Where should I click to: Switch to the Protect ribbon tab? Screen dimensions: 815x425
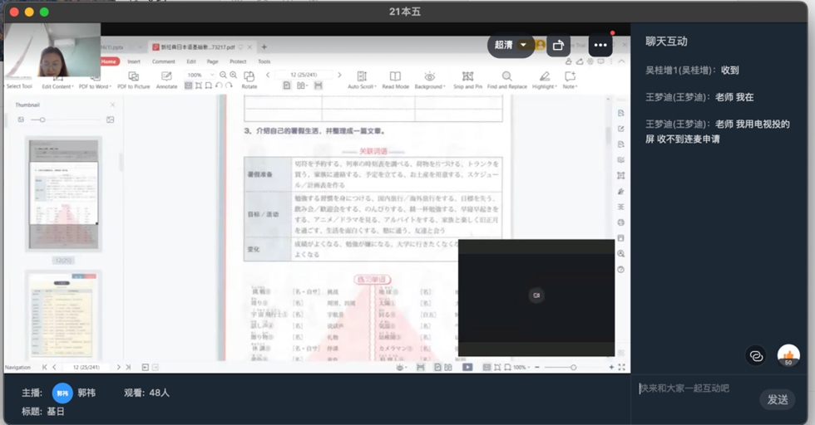tap(238, 61)
